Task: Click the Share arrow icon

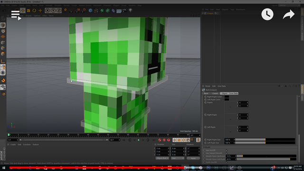Action: 289,15
